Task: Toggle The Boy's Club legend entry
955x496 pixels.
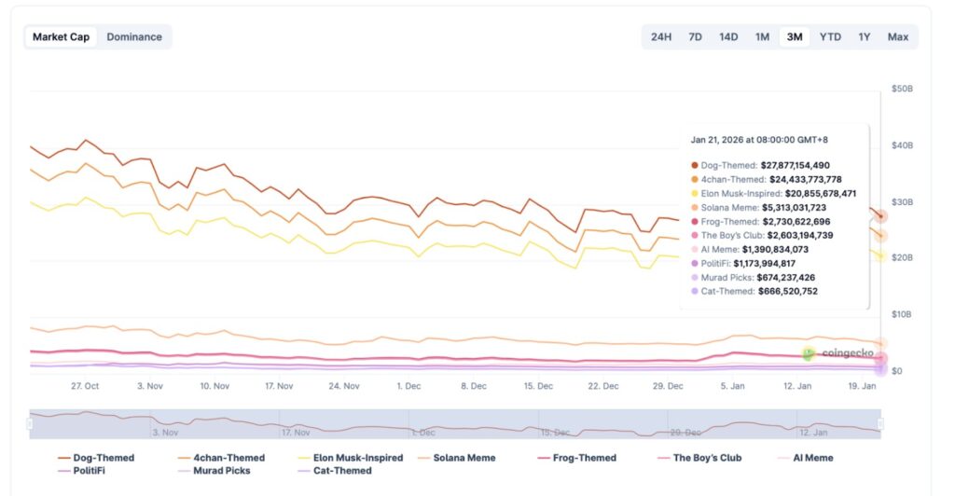Action: tap(706, 458)
